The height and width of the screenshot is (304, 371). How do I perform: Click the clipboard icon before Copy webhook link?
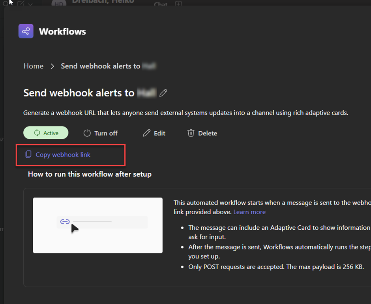coord(28,155)
